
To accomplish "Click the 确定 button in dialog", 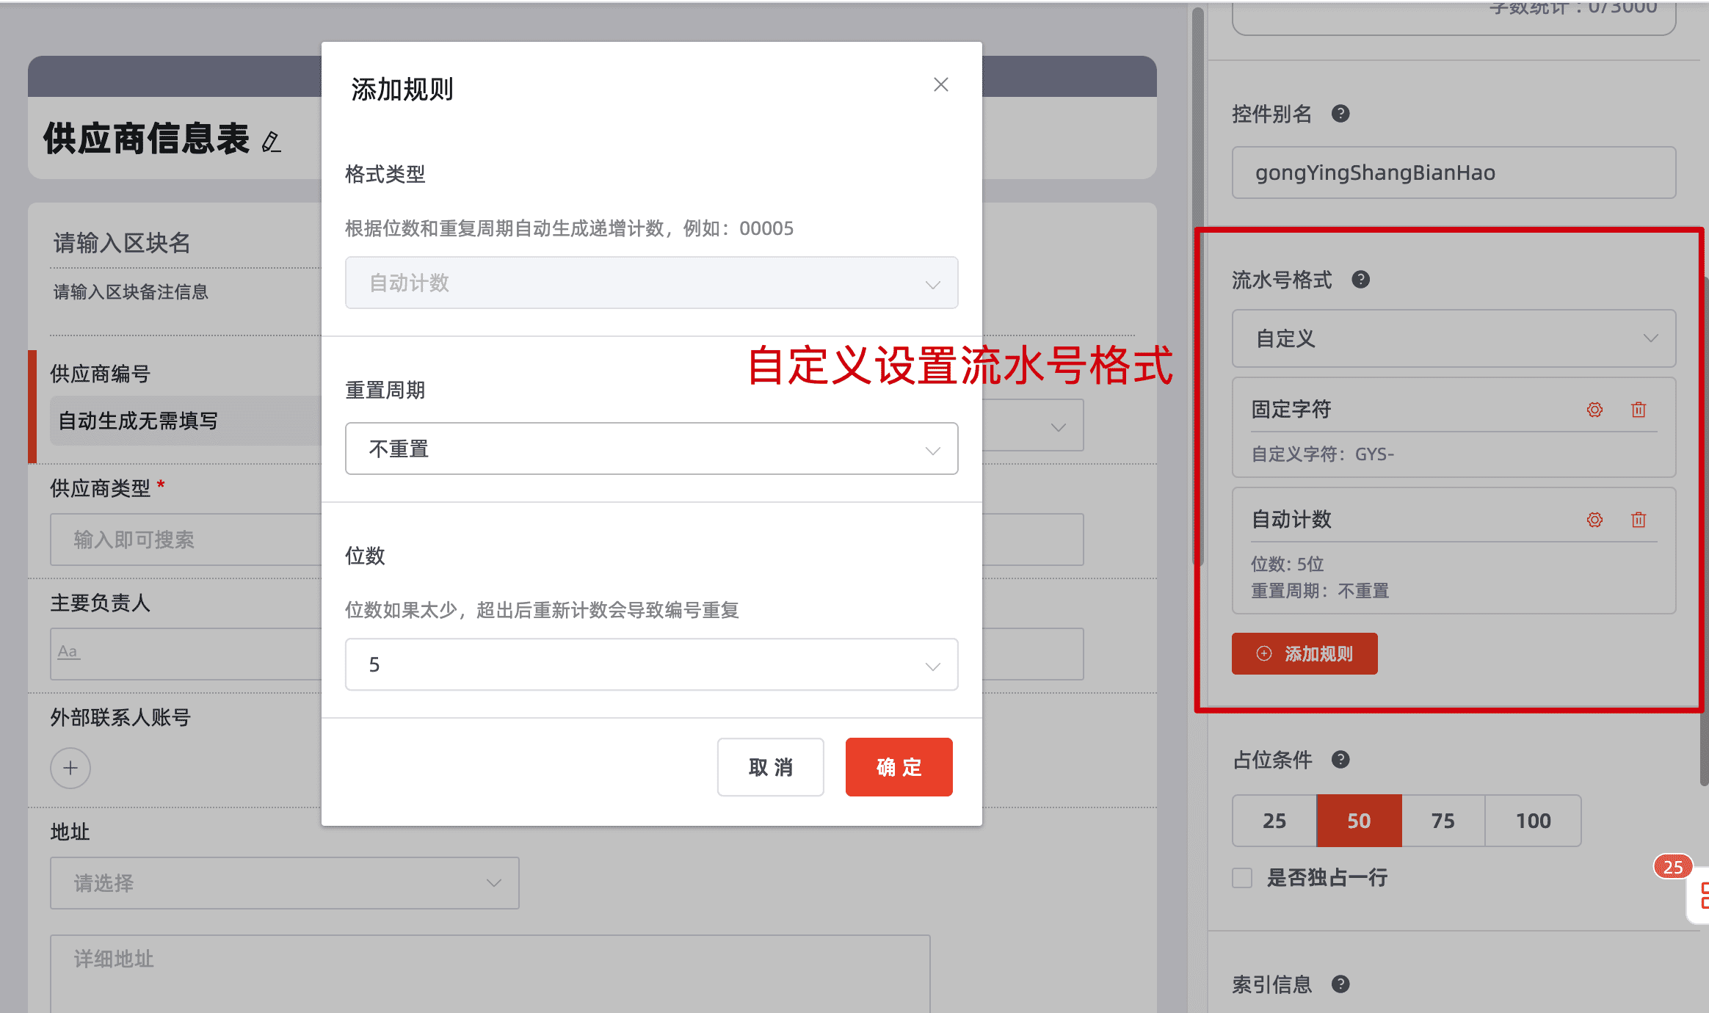I will click(899, 767).
